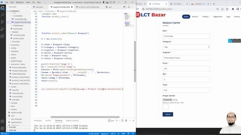This screenshot has width=241, height=135.
Task: Click the Home navigation button
Action: tap(186, 16)
